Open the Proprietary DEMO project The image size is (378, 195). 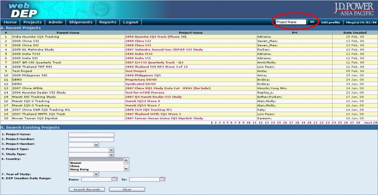[141, 80]
